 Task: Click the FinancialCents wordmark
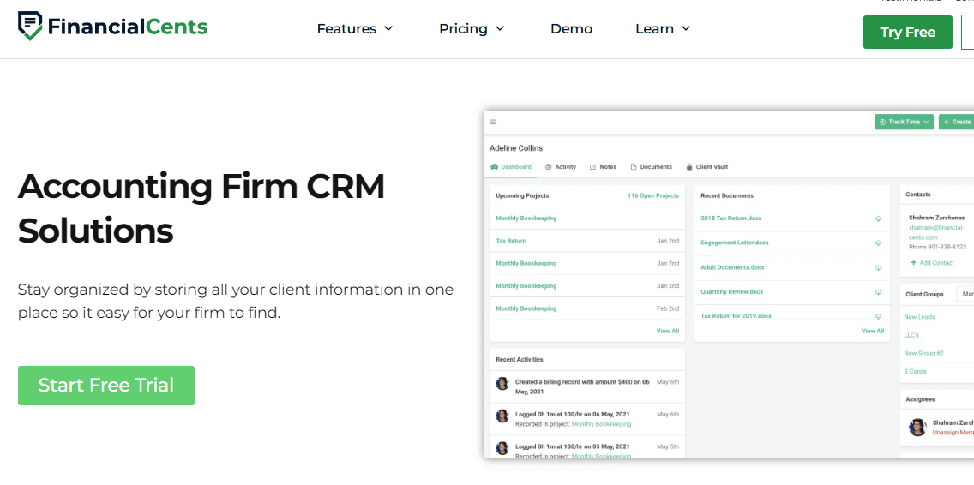128,27
